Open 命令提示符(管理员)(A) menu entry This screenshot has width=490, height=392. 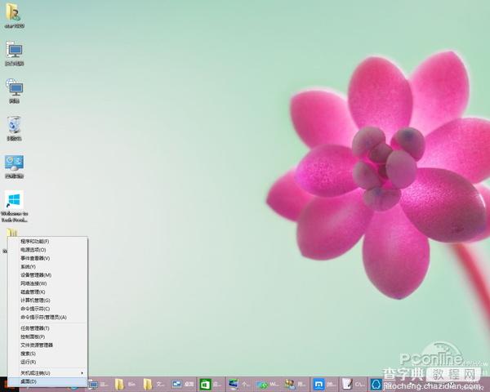[x=47, y=318]
